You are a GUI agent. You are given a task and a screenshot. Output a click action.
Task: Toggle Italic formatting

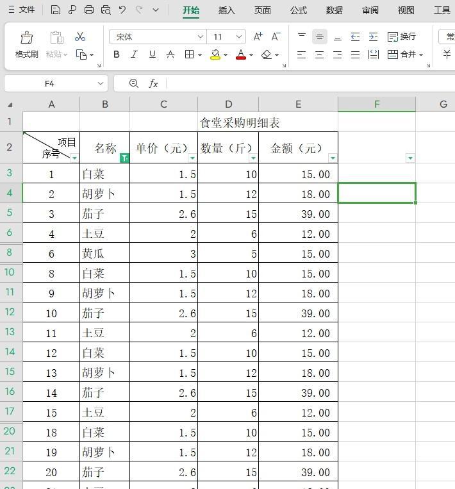134,54
